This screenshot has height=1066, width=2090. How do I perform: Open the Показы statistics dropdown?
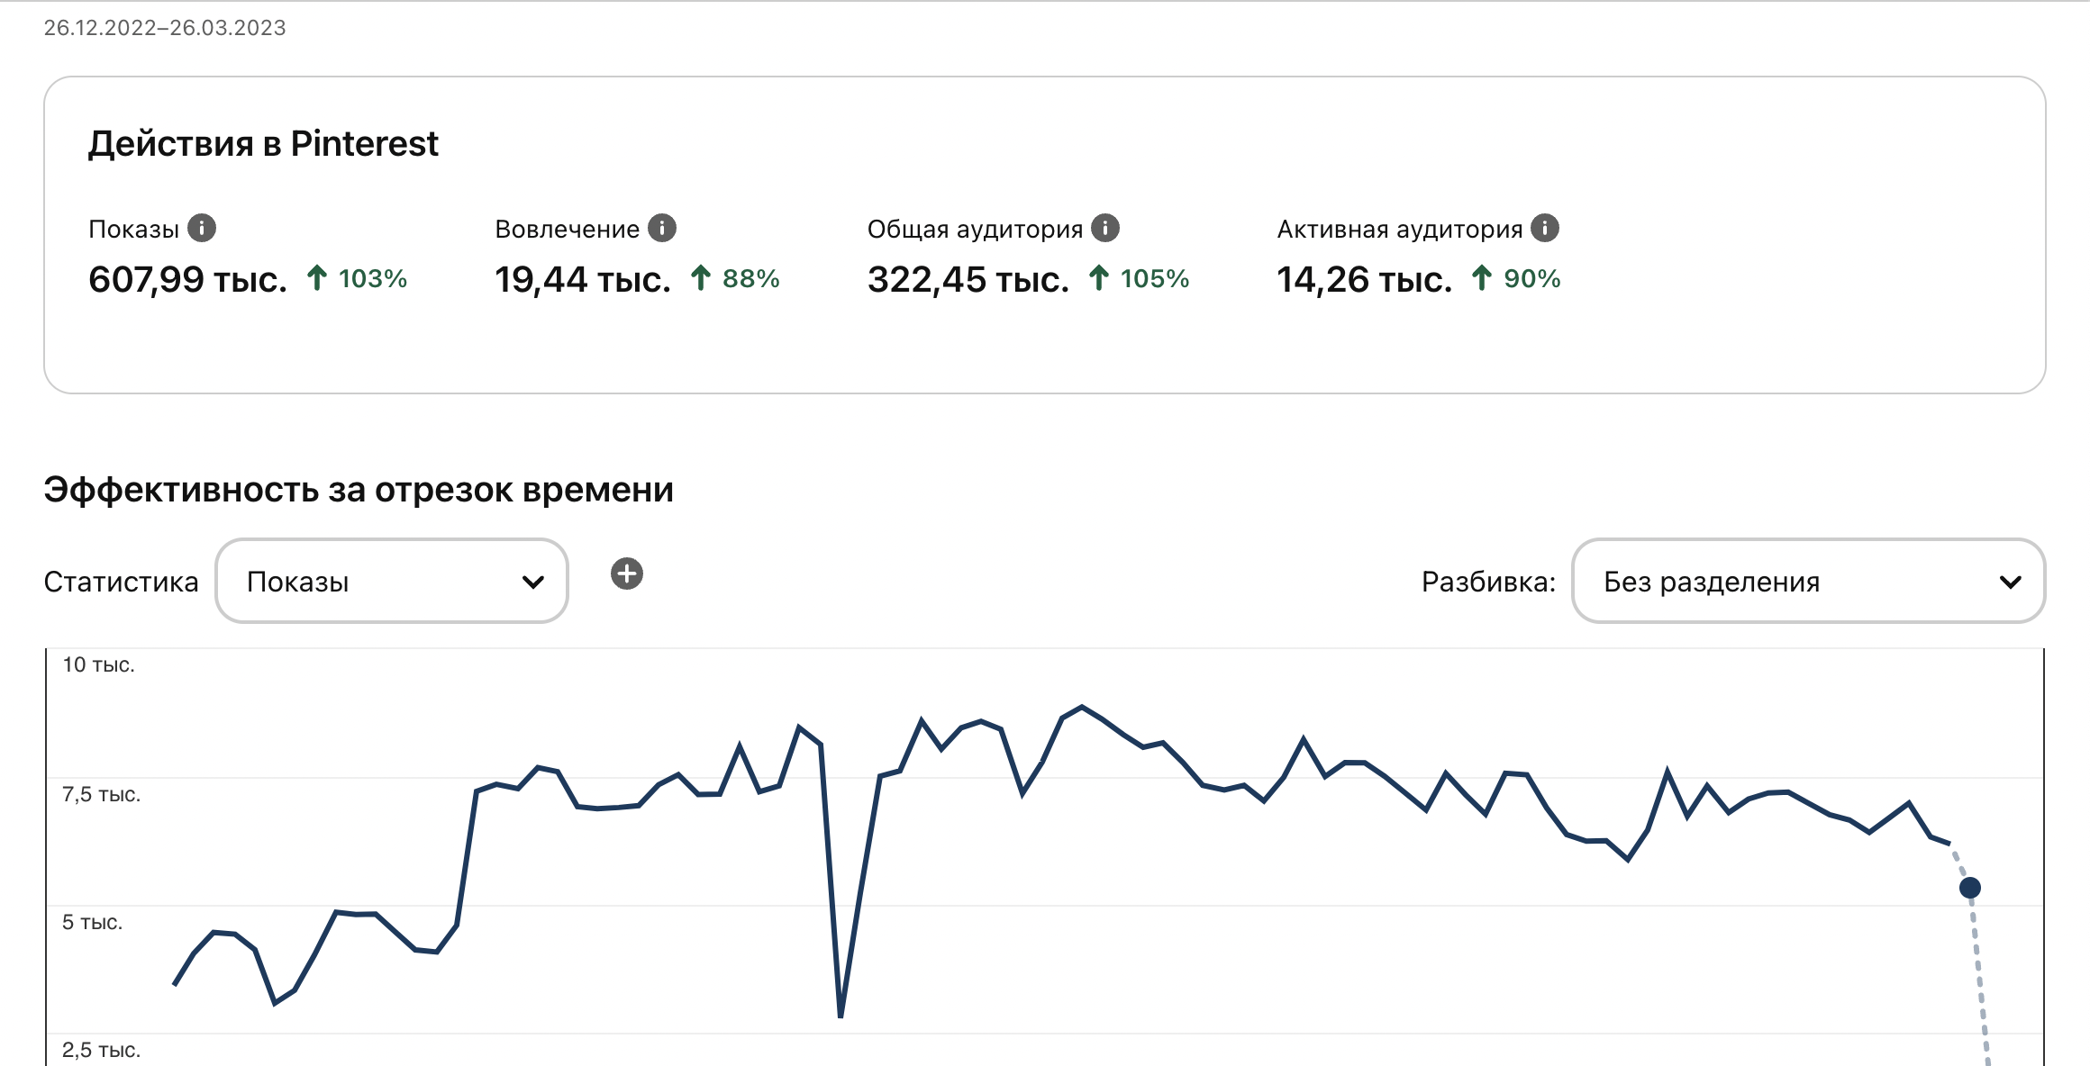392,582
